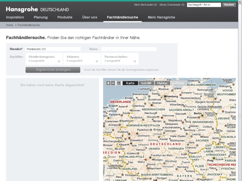The width and height of the screenshot is (242, 181).
Task: Focus the Standort Postleitzahl, Ort field
Action: [53, 49]
